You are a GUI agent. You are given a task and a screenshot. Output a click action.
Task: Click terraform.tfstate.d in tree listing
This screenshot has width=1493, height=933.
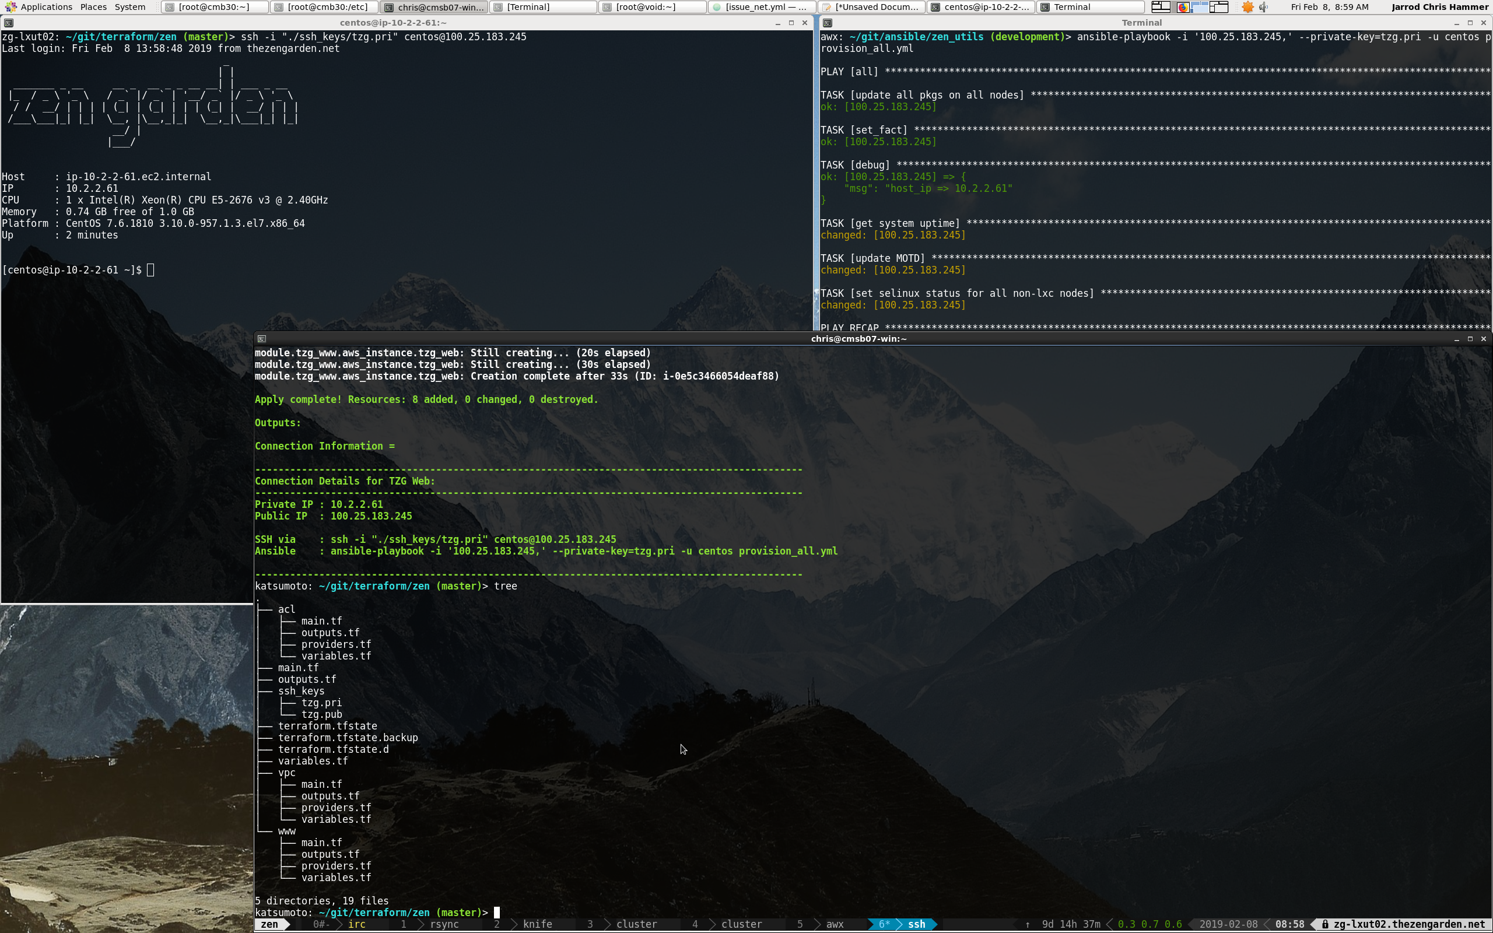tap(333, 750)
